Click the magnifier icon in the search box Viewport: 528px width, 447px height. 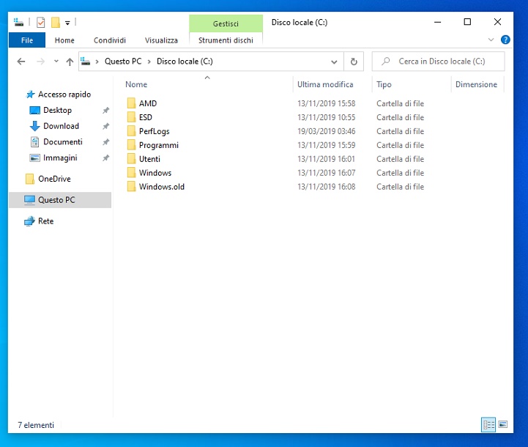coord(385,62)
